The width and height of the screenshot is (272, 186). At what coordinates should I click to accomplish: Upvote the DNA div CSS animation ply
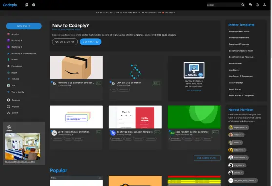click(x=156, y=83)
